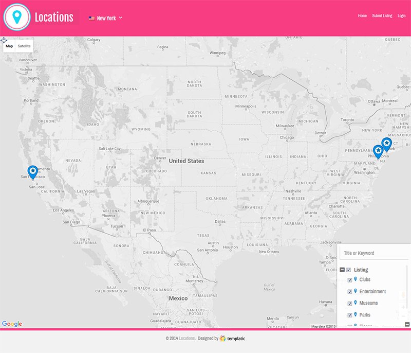The height and width of the screenshot is (353, 411).
Task: Collapse the Listing category tree
Action: click(x=342, y=270)
